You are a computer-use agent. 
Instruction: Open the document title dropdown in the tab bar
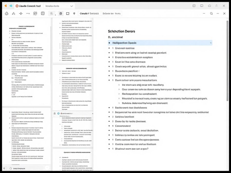[71, 6]
